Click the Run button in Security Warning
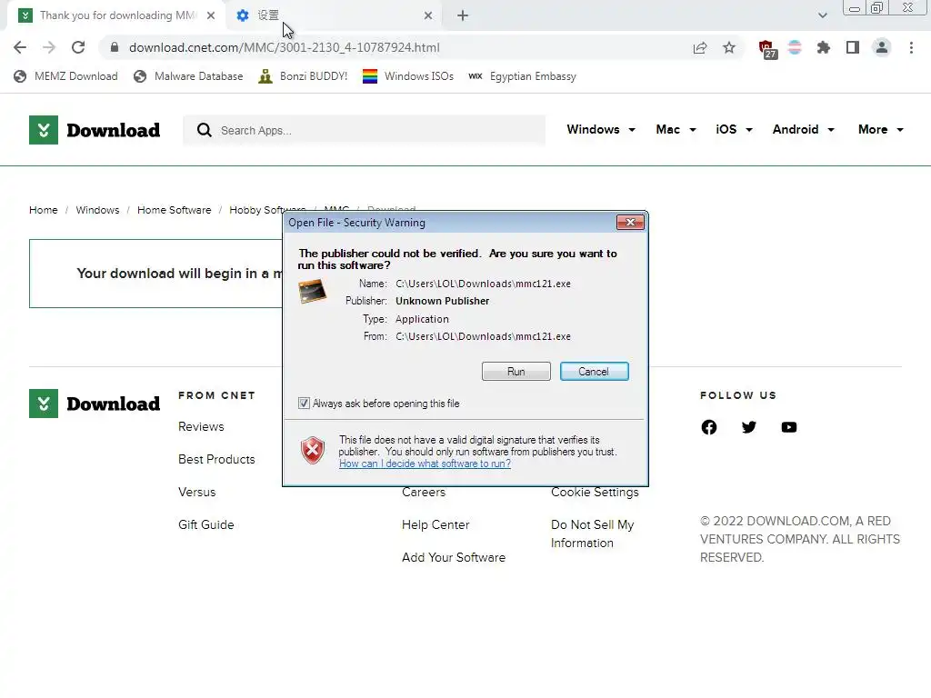The height and width of the screenshot is (698, 931). (516, 372)
